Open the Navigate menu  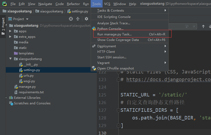click(x=45, y=4)
